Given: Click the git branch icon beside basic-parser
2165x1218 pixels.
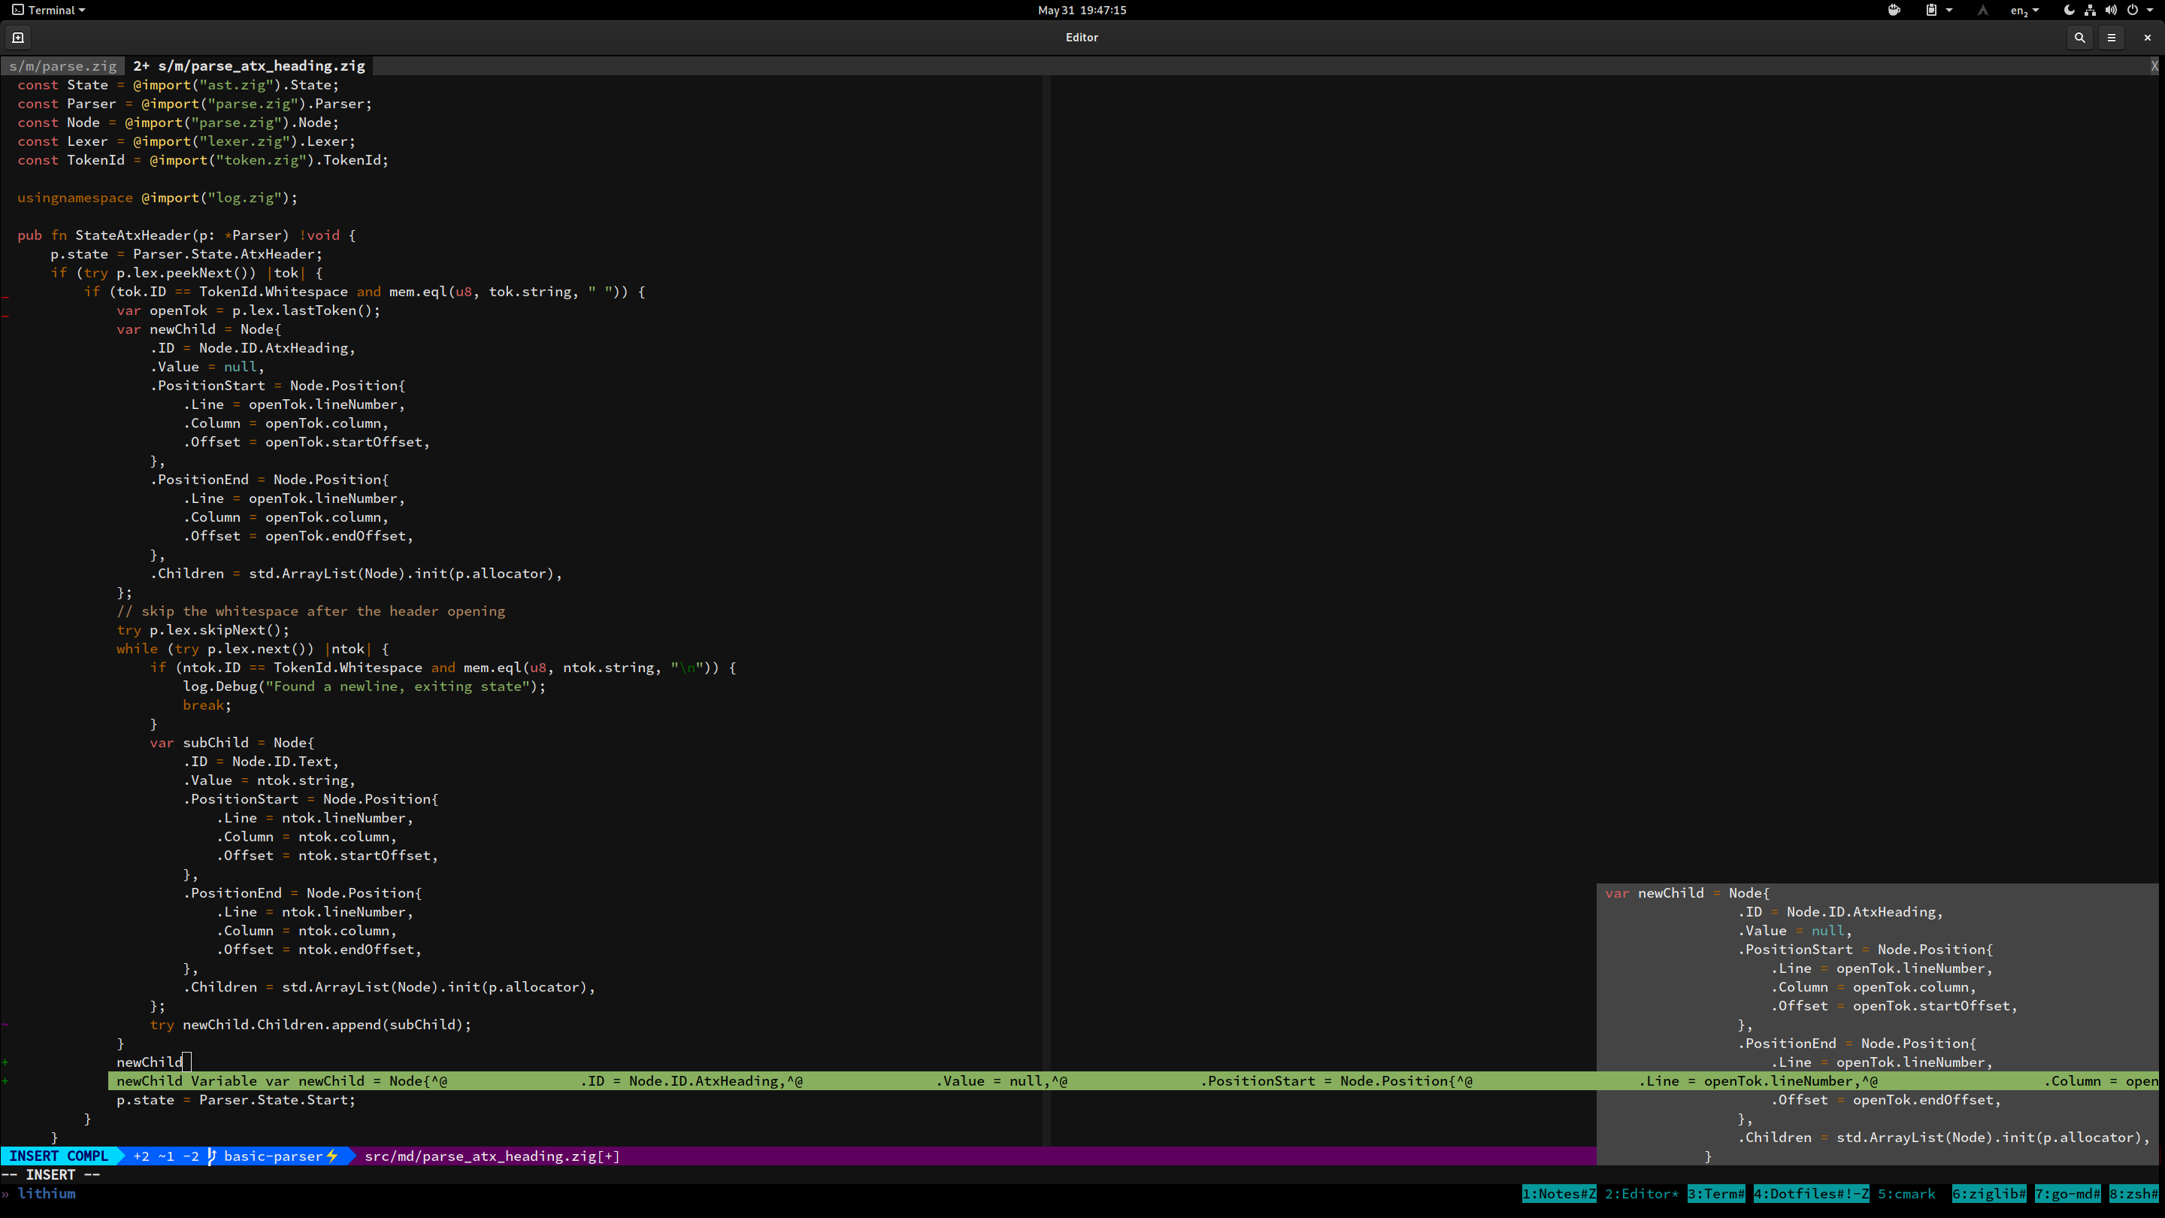Looking at the screenshot, I should coord(213,1156).
